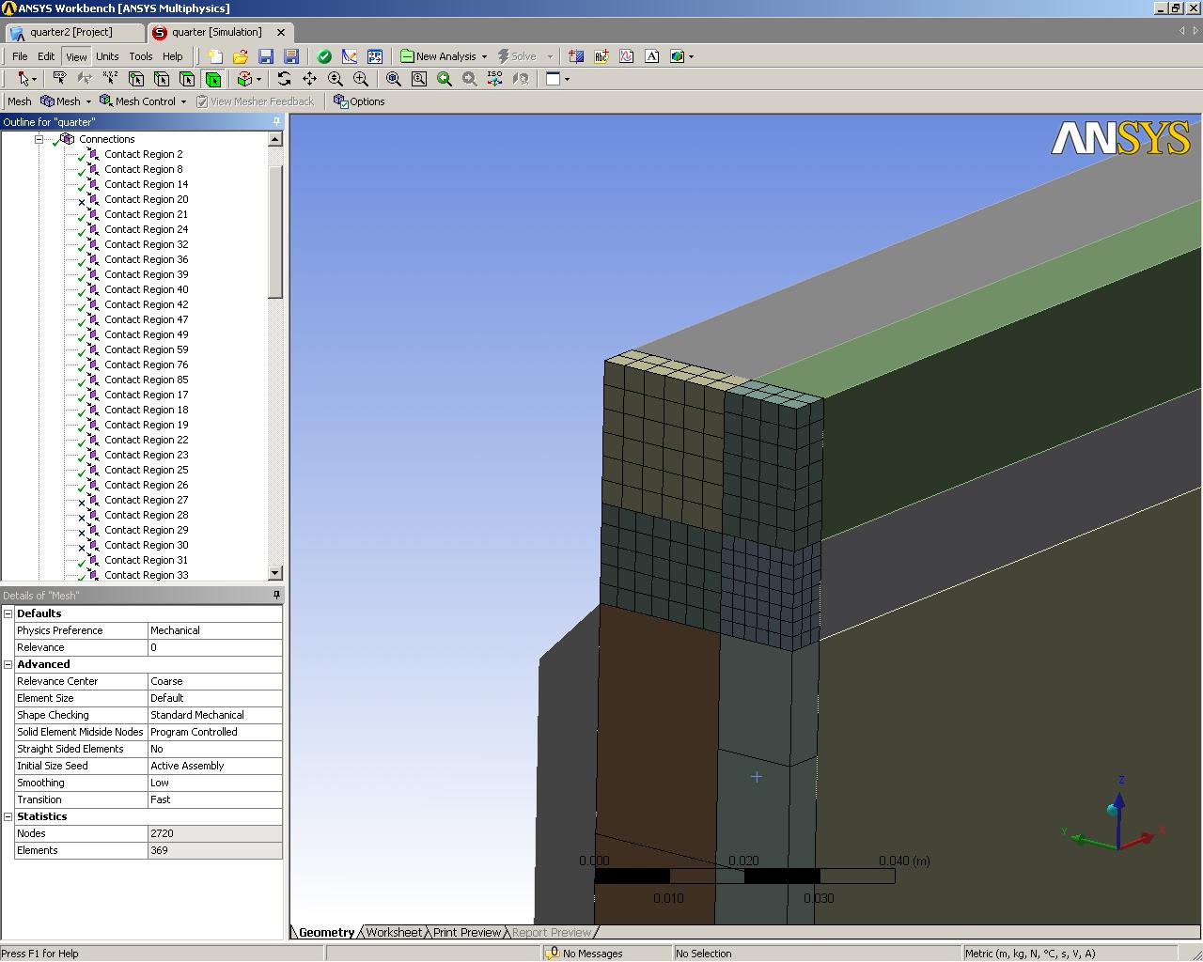Switch to the Worksheet tab
The height and width of the screenshot is (962, 1203).
click(394, 933)
